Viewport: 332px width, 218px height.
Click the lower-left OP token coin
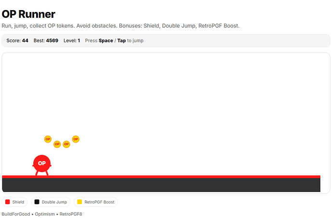pos(57,144)
